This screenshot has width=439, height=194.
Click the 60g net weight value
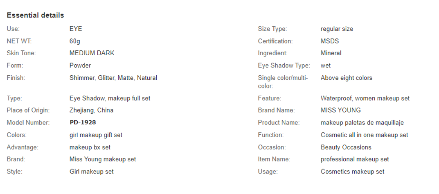(75, 41)
